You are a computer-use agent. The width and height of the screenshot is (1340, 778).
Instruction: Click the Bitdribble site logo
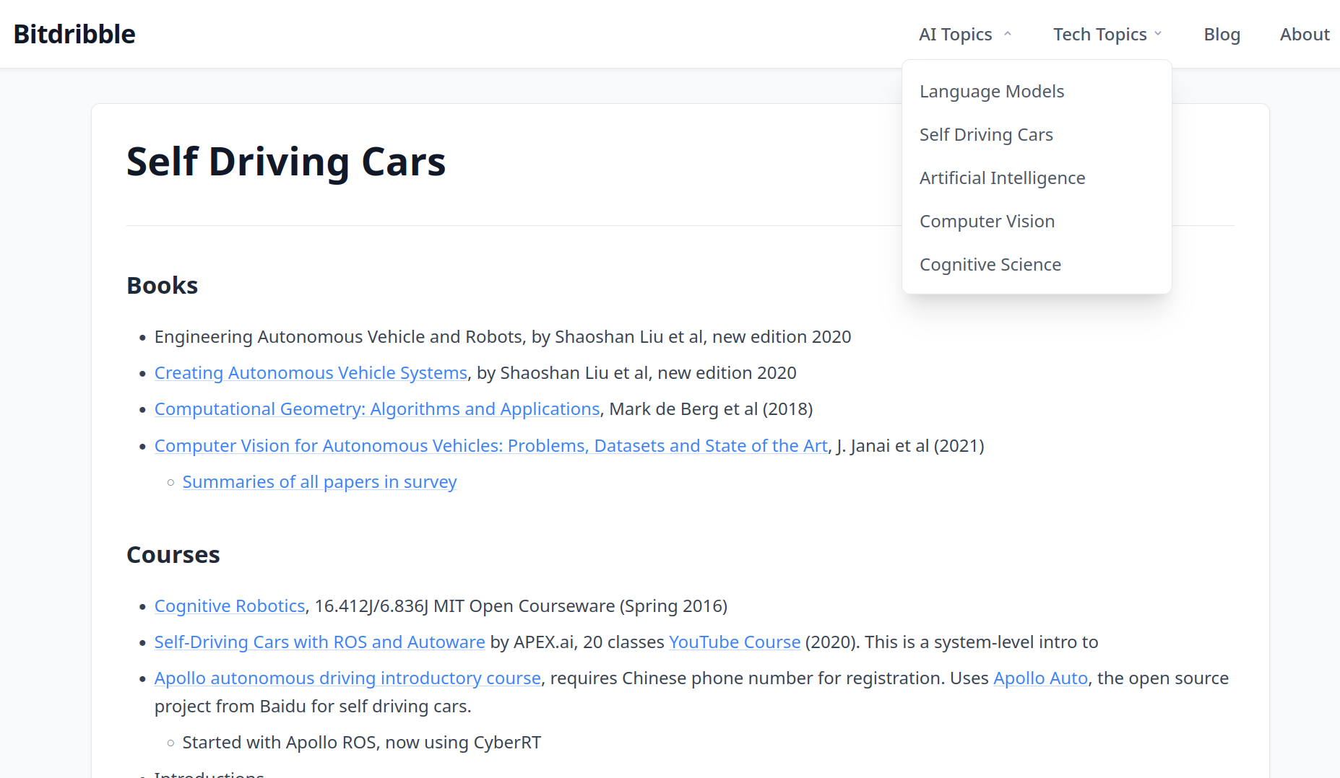74,34
